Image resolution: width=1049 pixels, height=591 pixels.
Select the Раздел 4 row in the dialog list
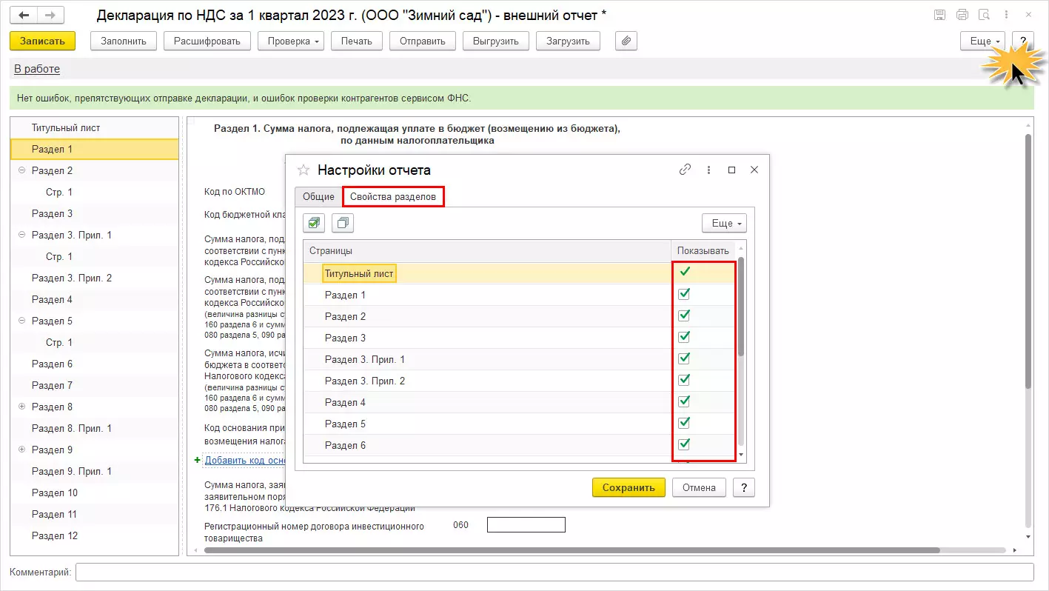[x=519, y=402]
